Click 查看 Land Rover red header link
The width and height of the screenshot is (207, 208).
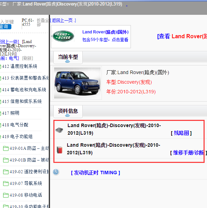[x=182, y=36]
